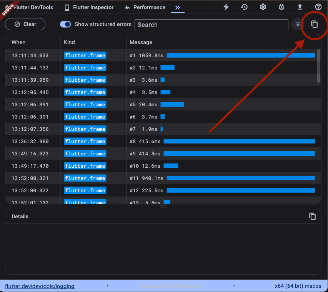
Task: Copy all logs using the circled copy icon
Action: pos(314,24)
